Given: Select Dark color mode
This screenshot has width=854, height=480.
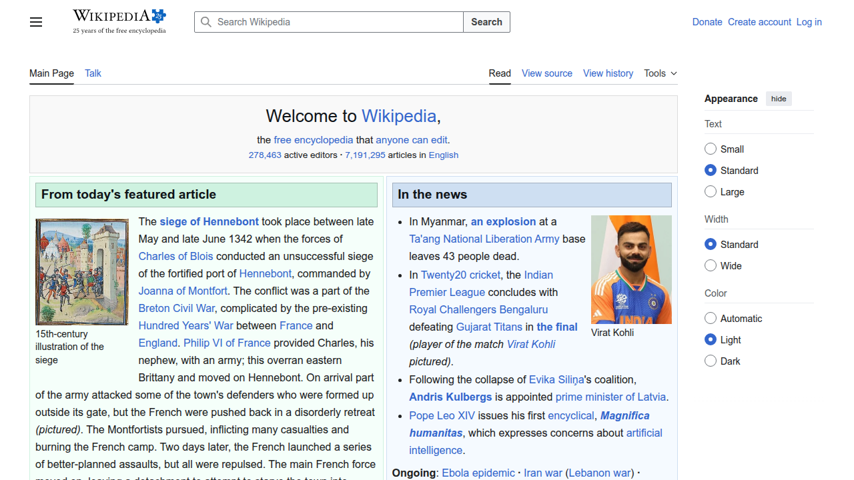Looking at the screenshot, I should (711, 361).
